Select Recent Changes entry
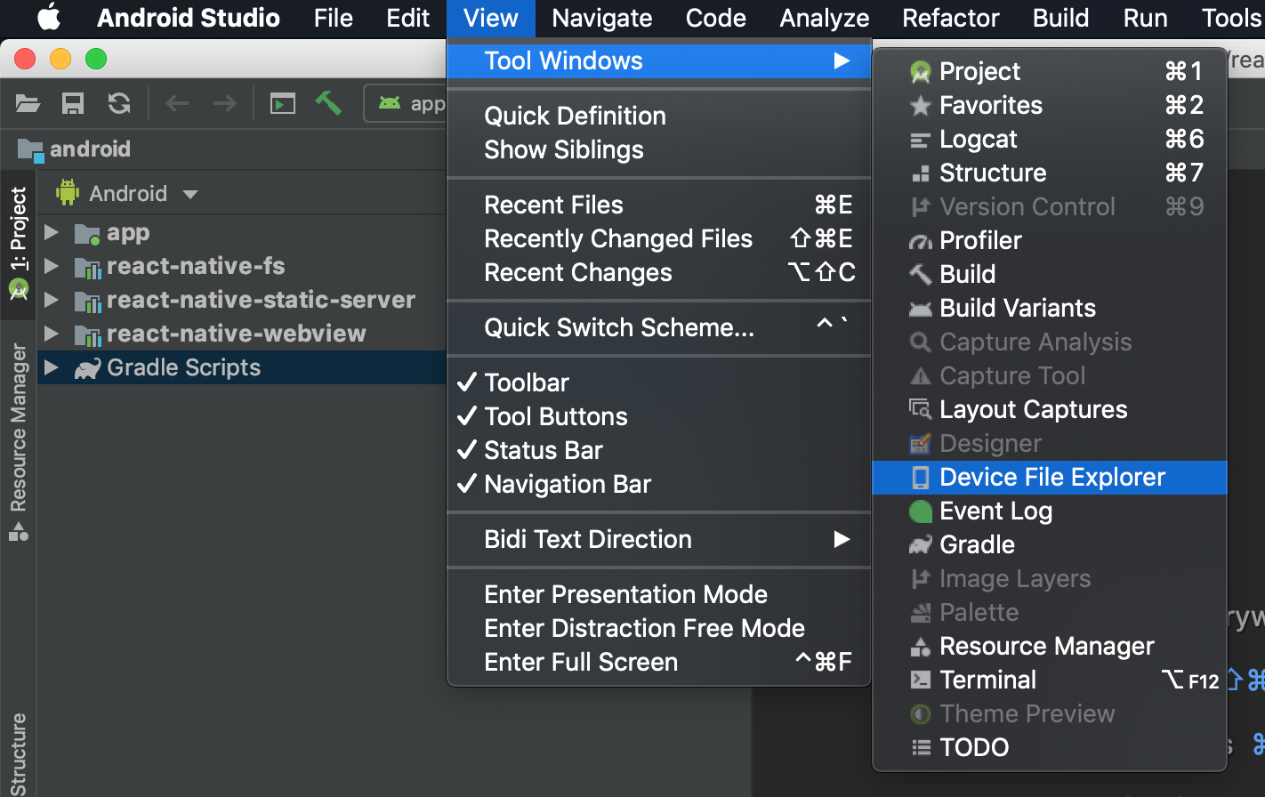Image resolution: width=1265 pixels, height=797 pixels. 658,272
